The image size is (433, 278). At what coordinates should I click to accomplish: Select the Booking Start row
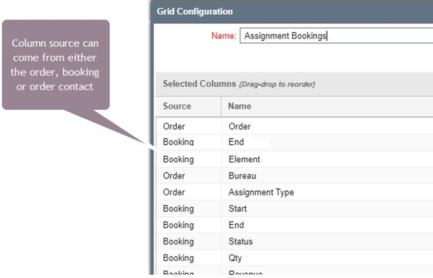click(x=295, y=208)
